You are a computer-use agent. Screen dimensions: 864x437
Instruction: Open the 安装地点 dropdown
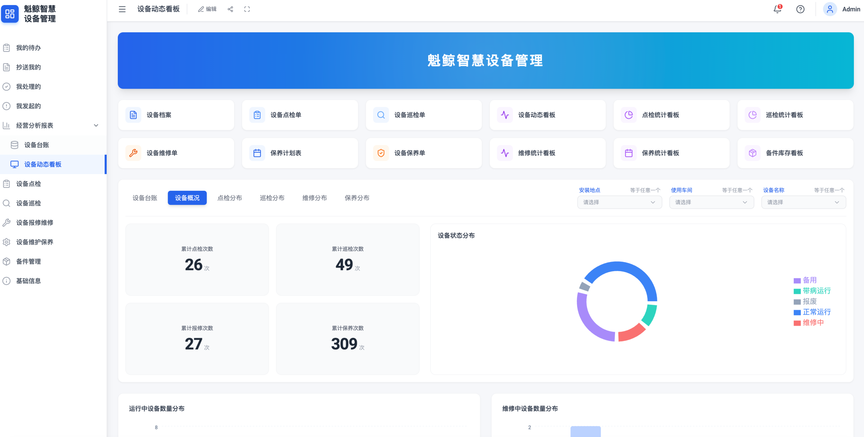(x=620, y=202)
